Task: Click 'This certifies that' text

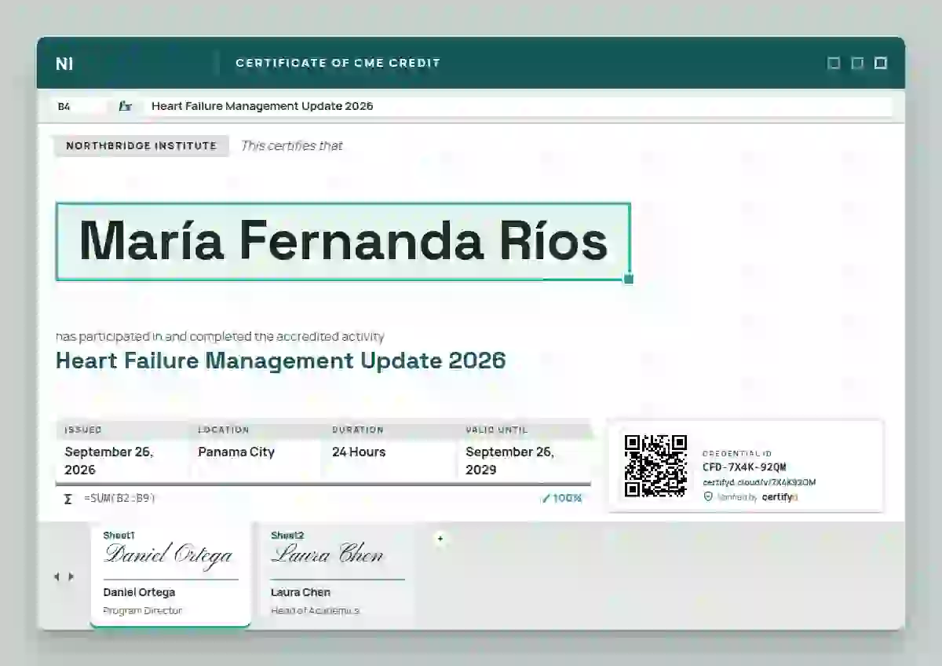Action: (x=292, y=146)
